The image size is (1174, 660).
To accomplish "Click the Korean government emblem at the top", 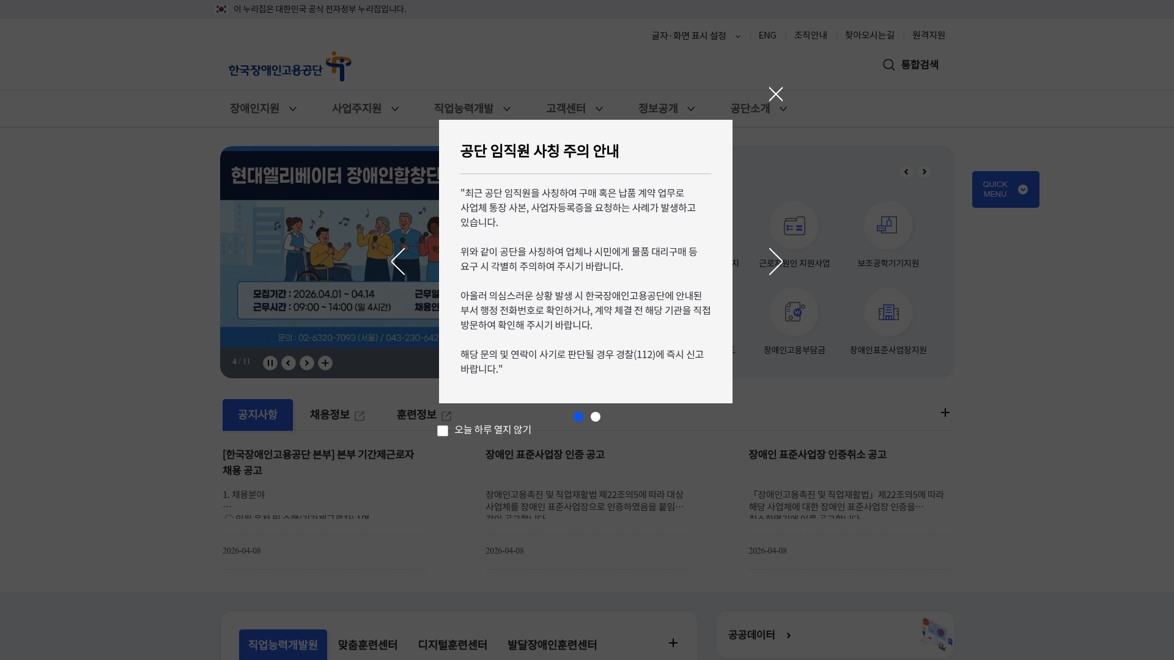I will click(x=222, y=9).
